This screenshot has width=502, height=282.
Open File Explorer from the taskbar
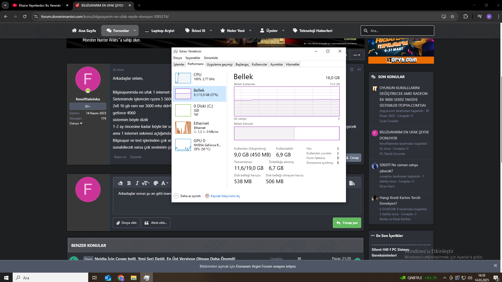click(134, 278)
